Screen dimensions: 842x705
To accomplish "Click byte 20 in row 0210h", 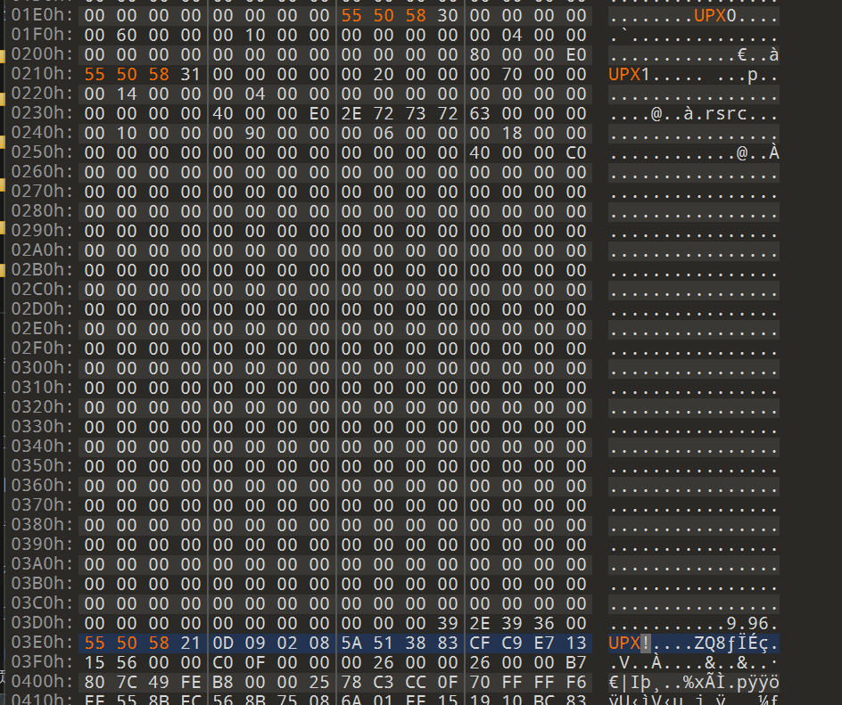I will [x=384, y=75].
